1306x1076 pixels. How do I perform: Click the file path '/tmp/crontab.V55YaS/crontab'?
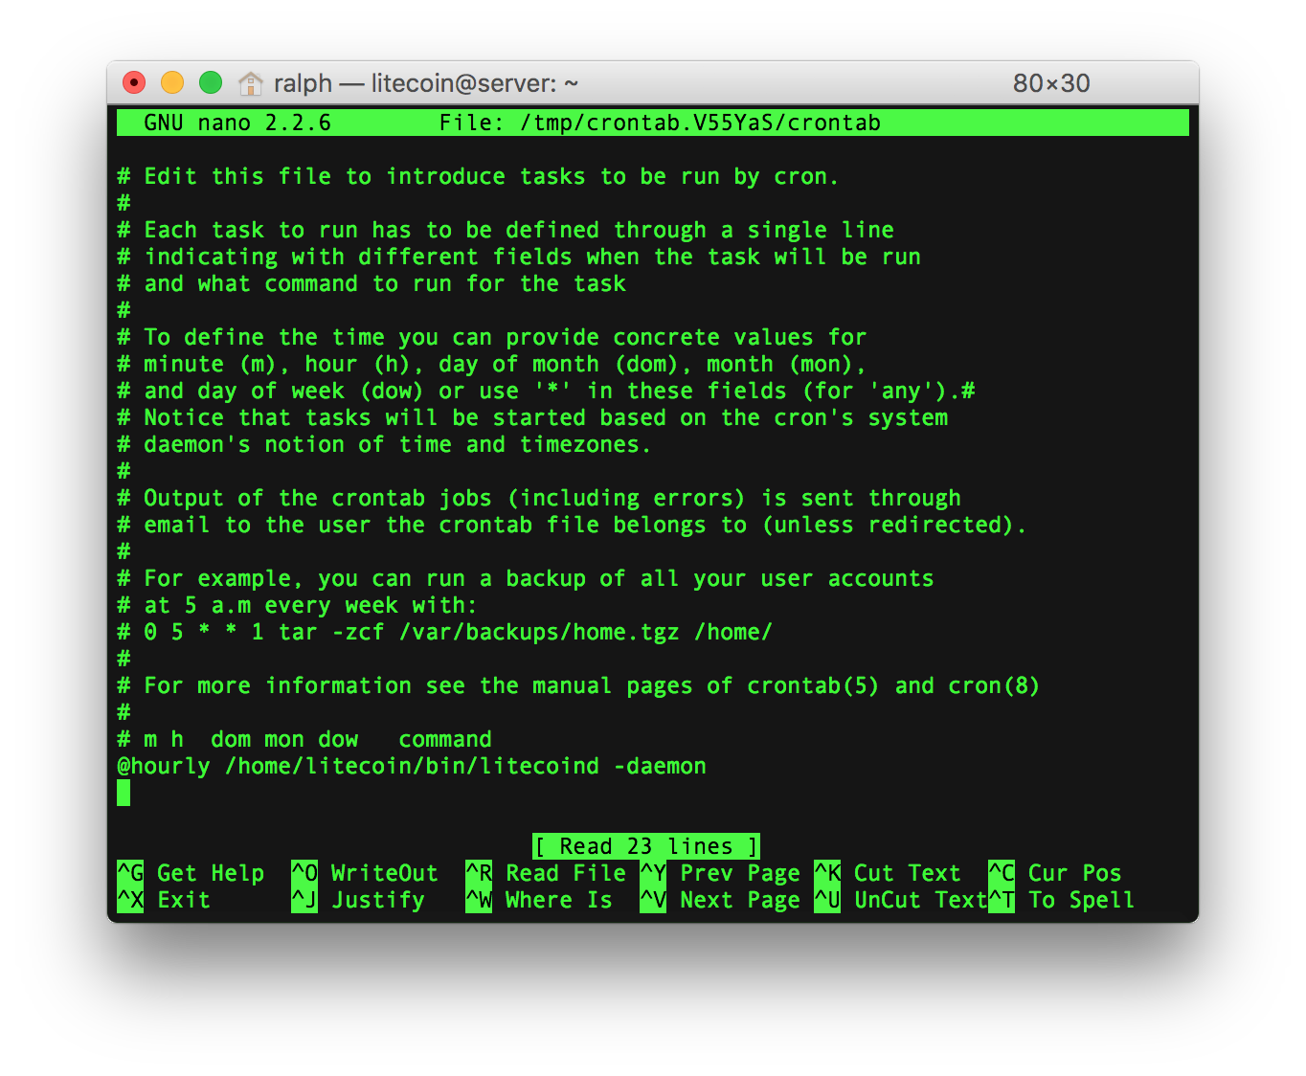coord(700,123)
